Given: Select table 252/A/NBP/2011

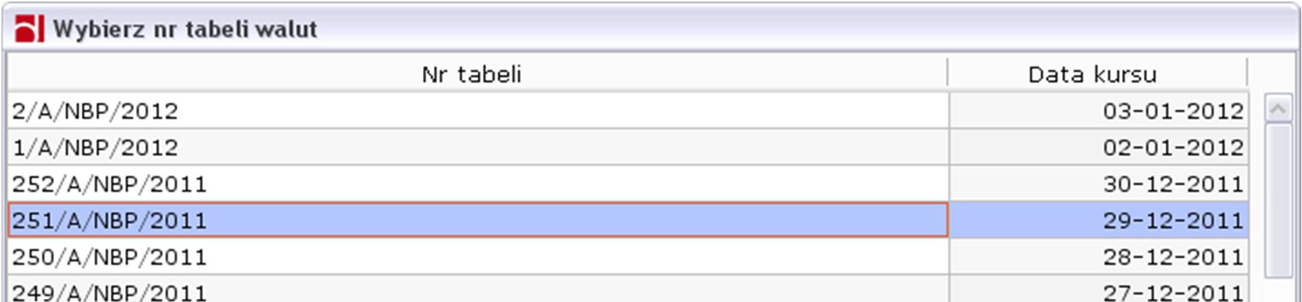Looking at the screenshot, I should tap(478, 184).
